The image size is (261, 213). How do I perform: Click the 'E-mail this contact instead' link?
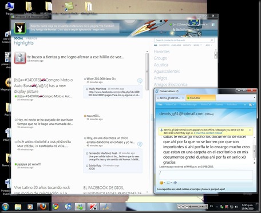point(208,133)
